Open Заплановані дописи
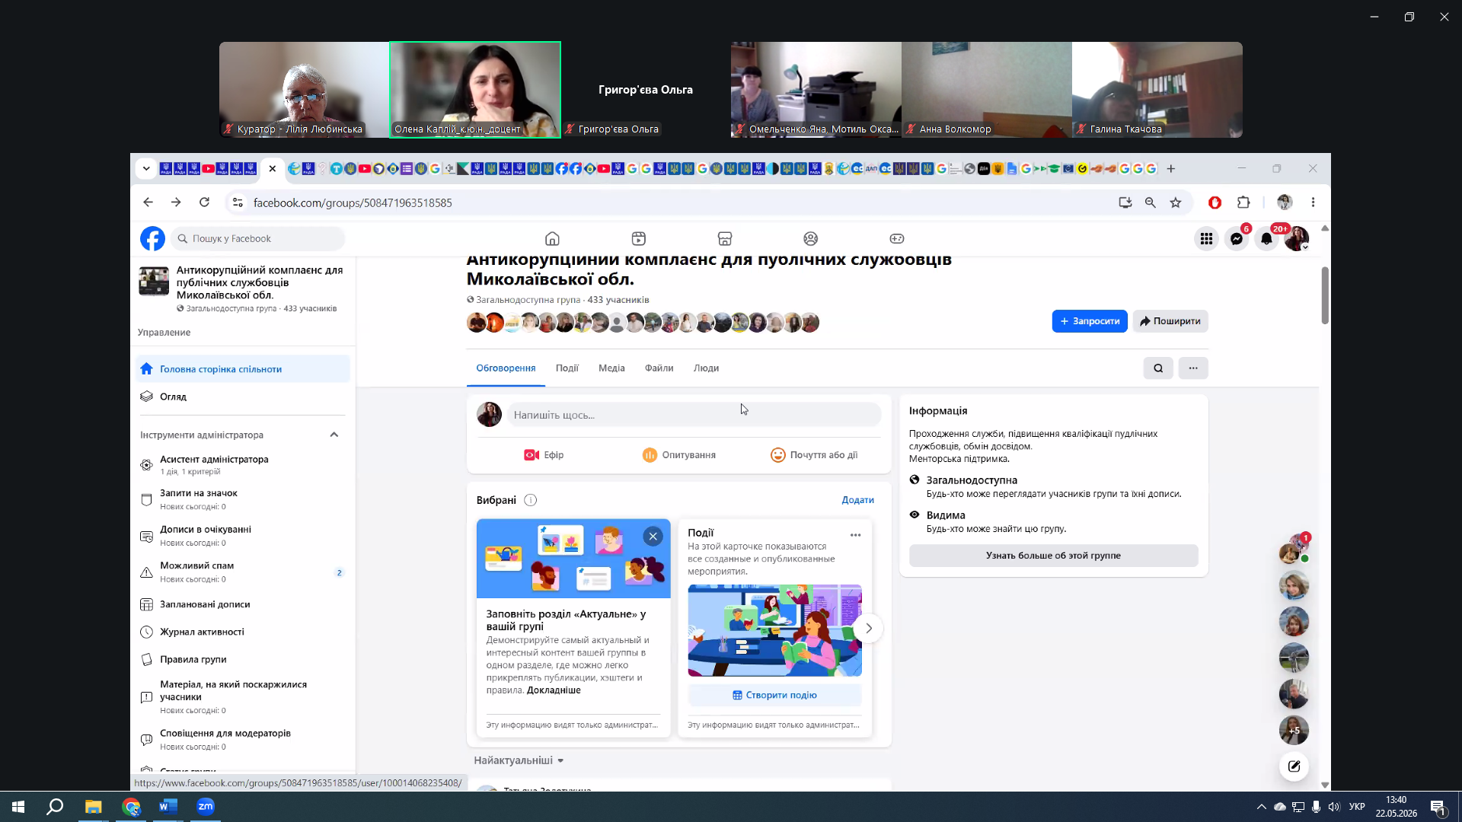Screen dimensions: 1462x822 click(243, 604)
